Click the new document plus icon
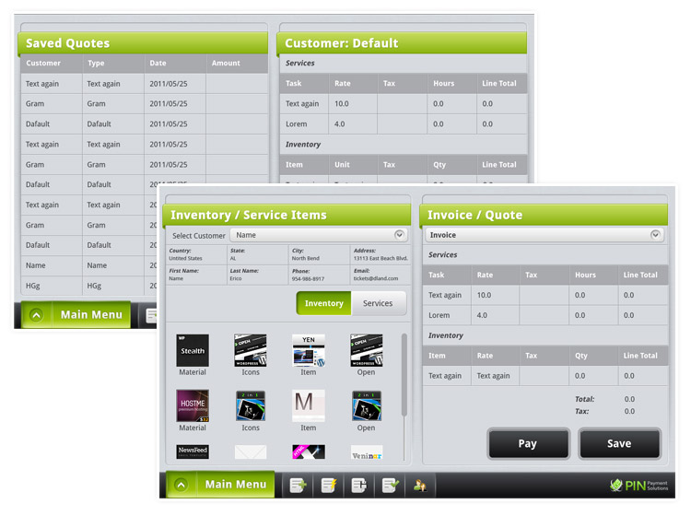Screen dimensions: 691x516 point(298,486)
